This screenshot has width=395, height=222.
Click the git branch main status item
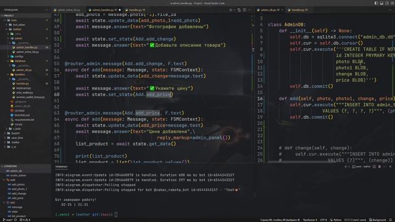coord(7,220)
